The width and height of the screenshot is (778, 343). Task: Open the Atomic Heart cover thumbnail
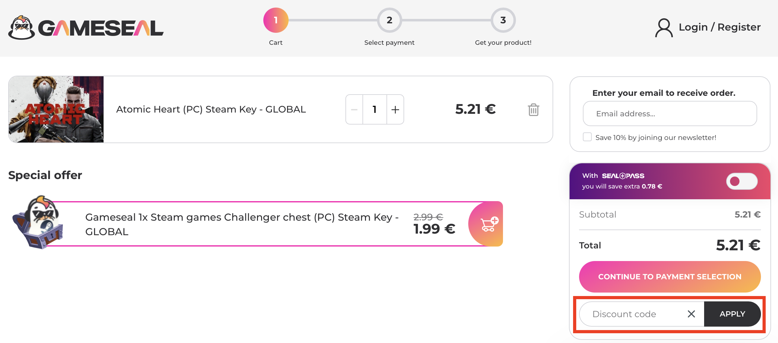click(56, 109)
